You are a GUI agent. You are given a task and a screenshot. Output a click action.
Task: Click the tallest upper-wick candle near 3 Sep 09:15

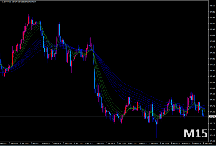click(58, 30)
